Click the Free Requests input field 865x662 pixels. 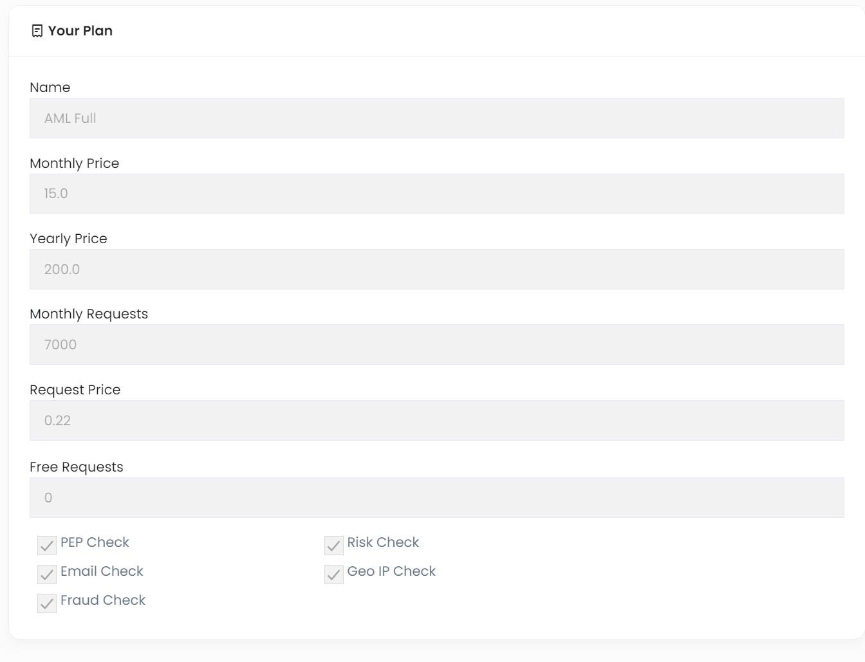tap(436, 497)
